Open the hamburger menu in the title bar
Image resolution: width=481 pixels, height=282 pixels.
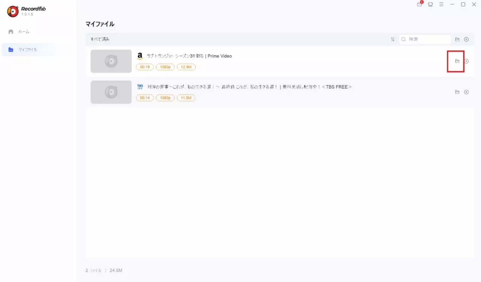[x=441, y=5]
